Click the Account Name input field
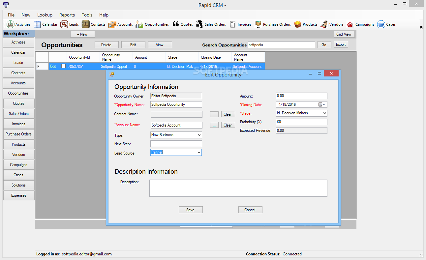The image size is (426, 260). (x=176, y=125)
